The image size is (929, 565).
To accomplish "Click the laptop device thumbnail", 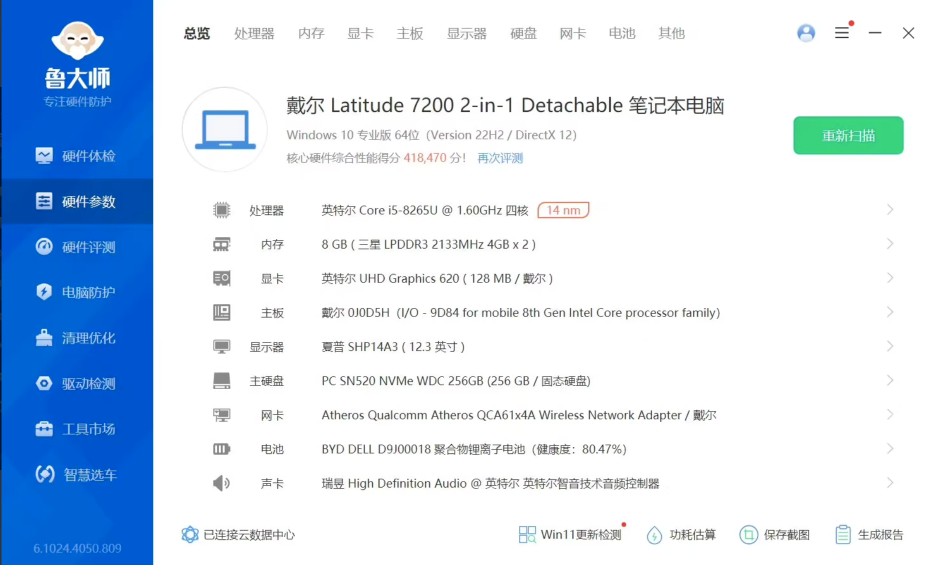I will coord(225,129).
